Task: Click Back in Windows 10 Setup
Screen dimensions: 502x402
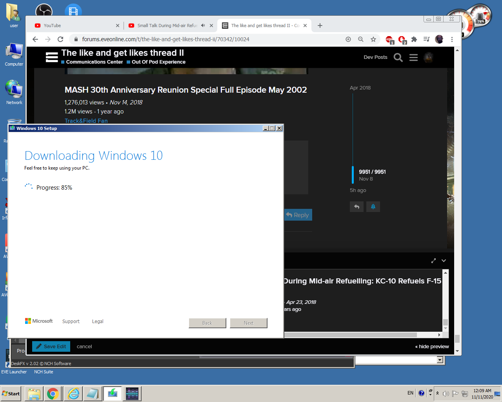Action: coord(207,323)
